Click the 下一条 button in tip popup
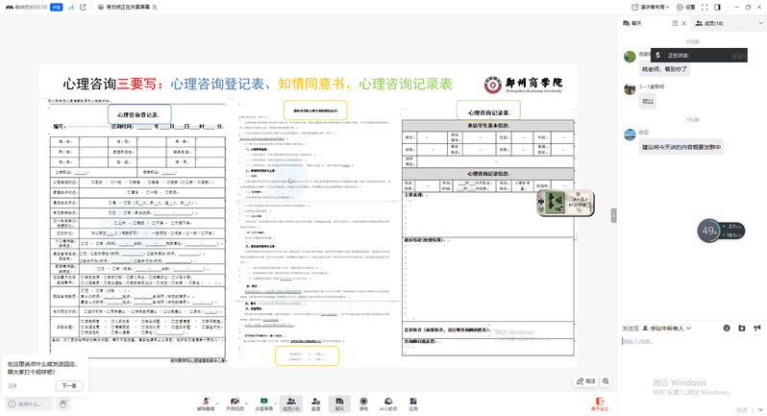The width and height of the screenshot is (767, 416). coord(69,385)
